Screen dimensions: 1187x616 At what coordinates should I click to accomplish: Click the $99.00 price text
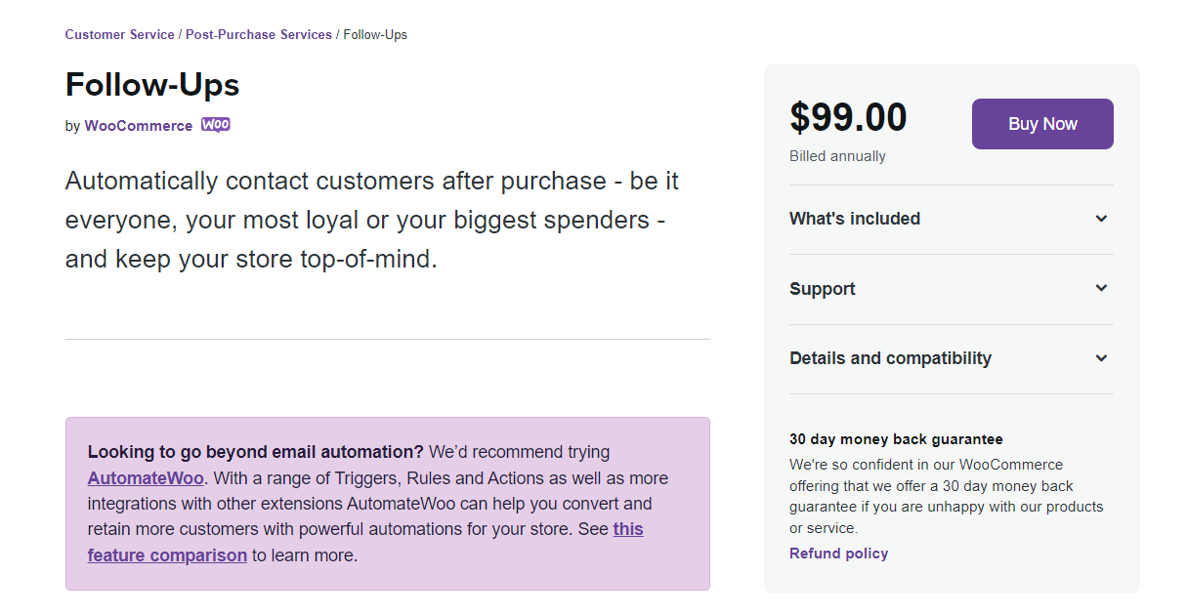point(848,117)
